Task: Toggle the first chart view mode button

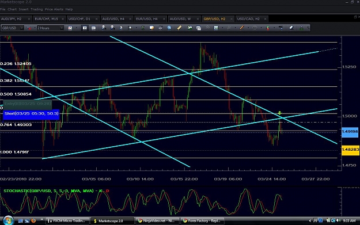Action: coord(85,28)
